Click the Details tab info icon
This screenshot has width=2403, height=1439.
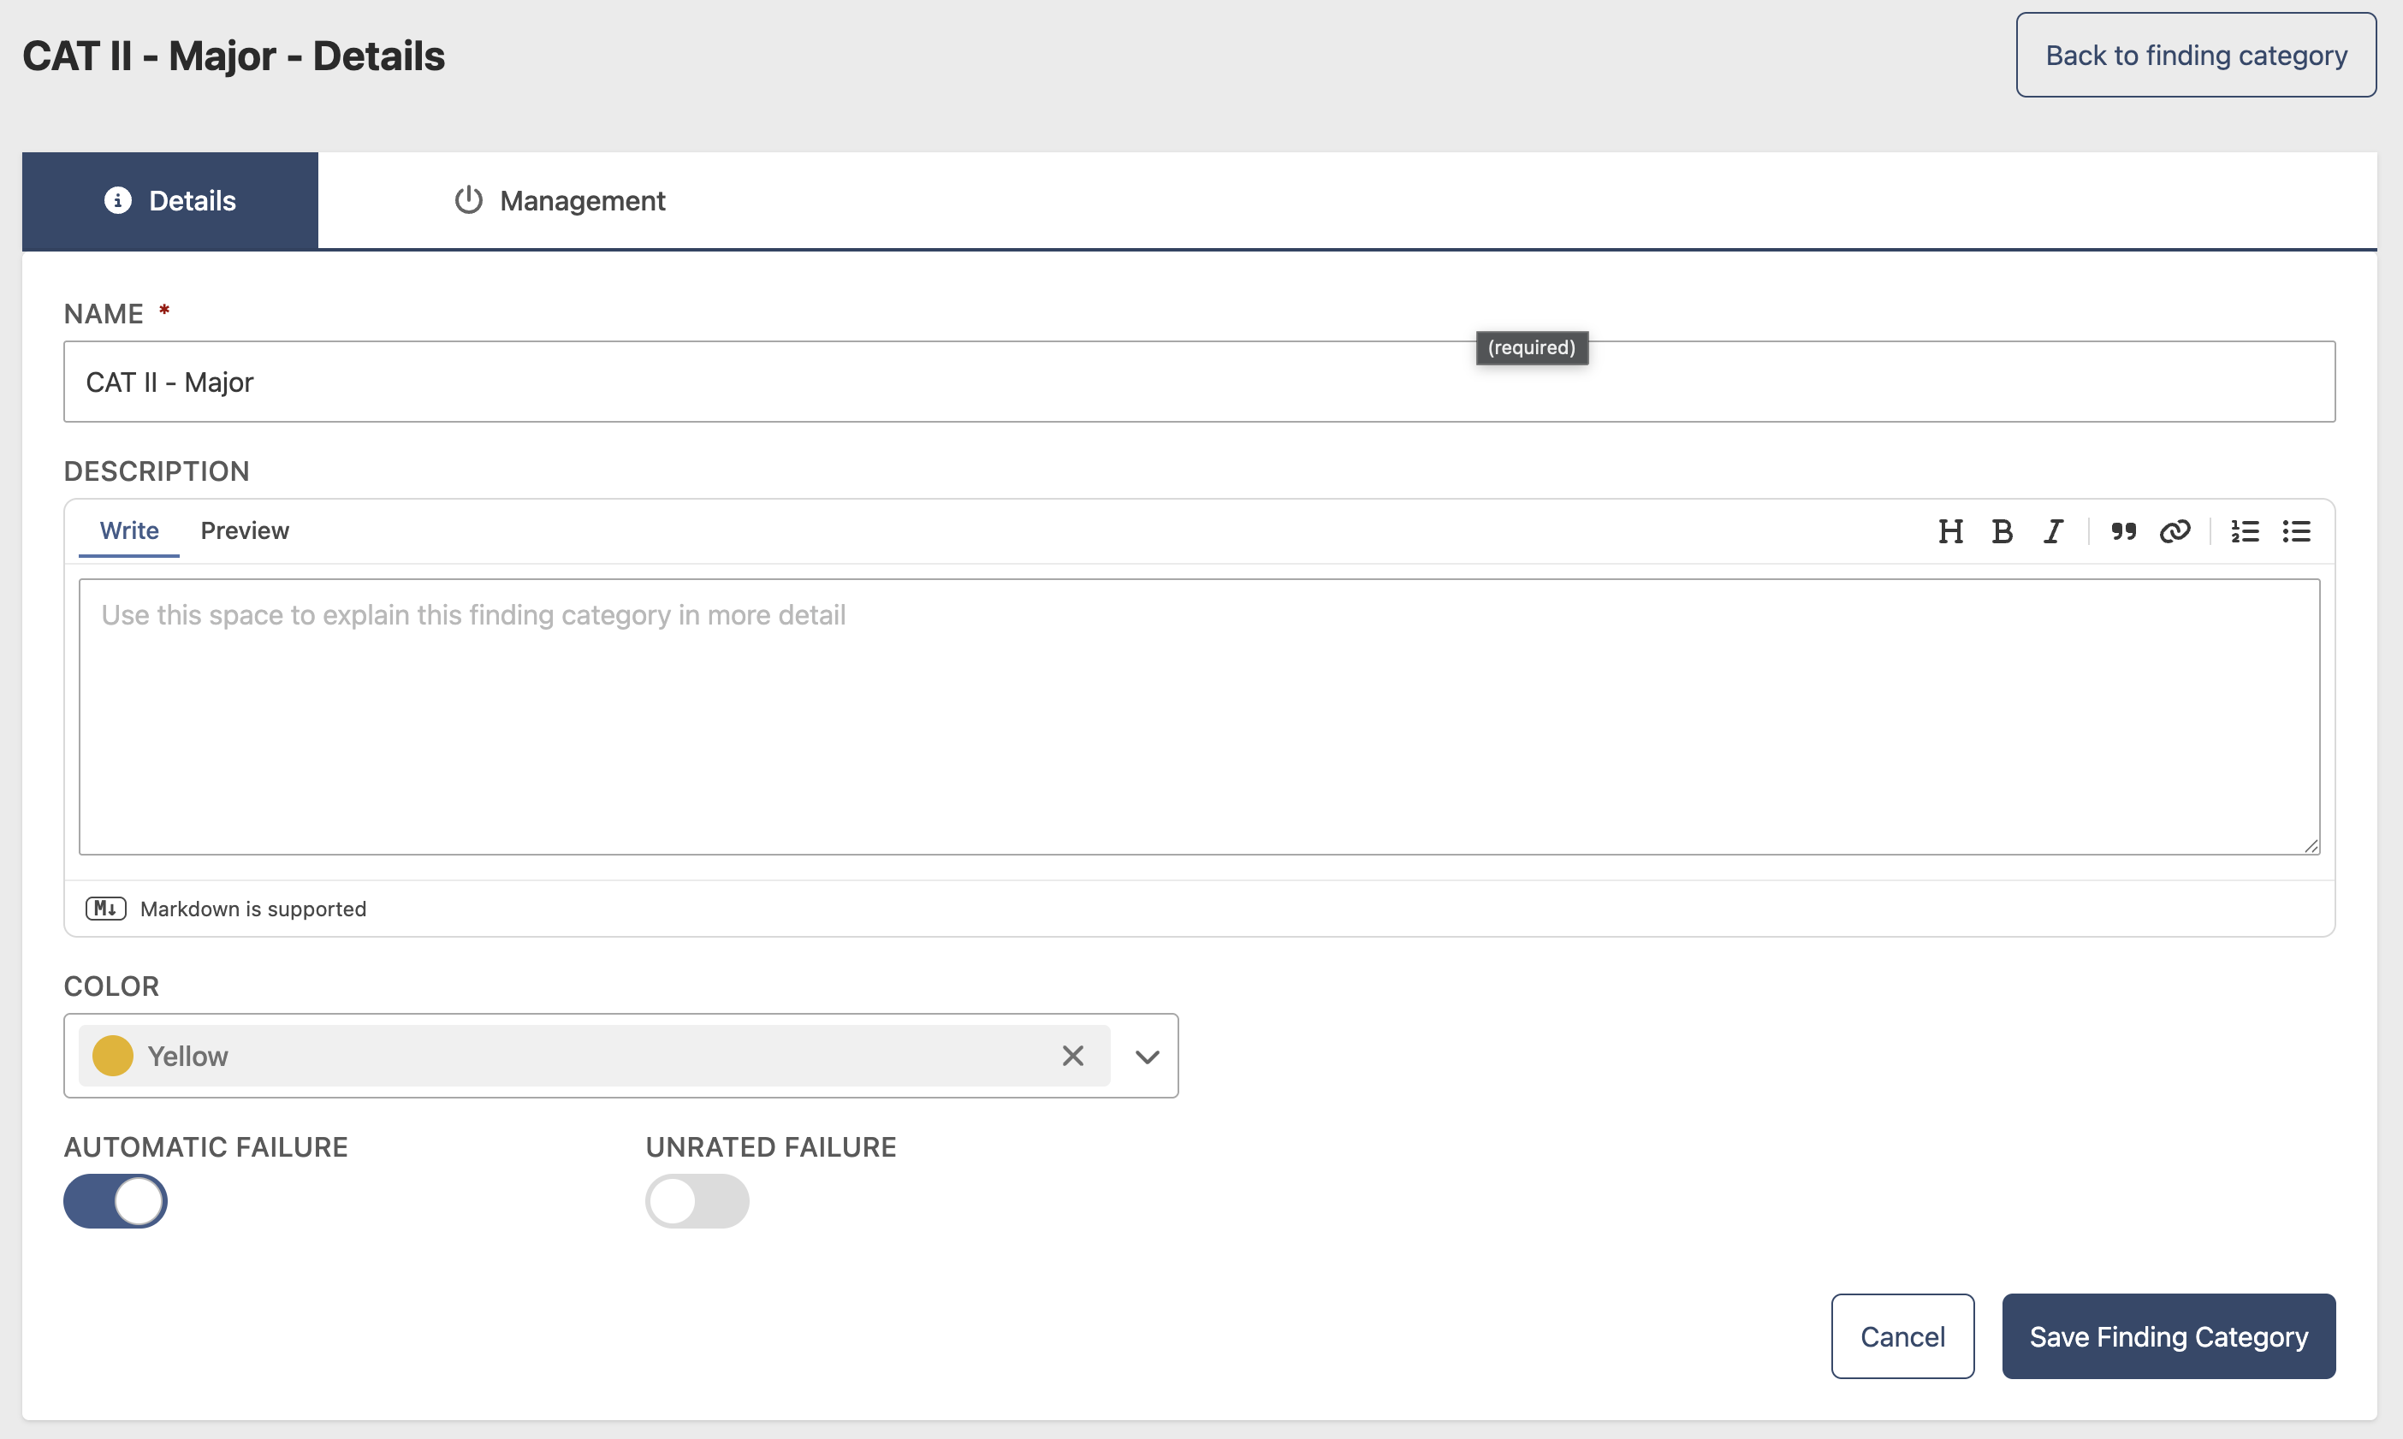[x=117, y=201]
